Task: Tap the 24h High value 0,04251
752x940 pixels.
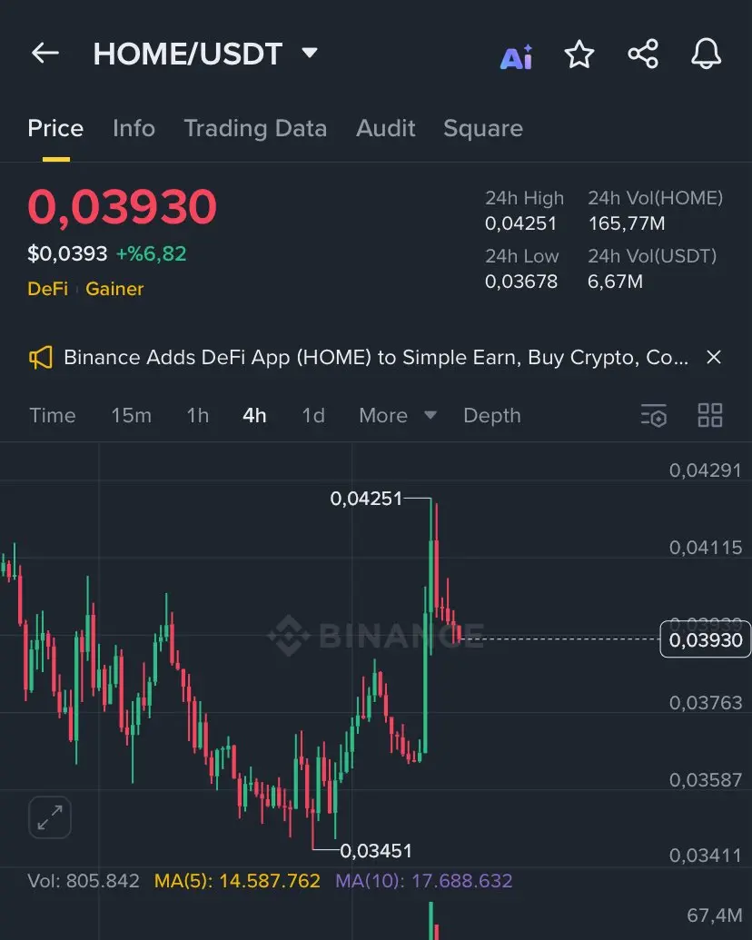Action: click(x=520, y=223)
